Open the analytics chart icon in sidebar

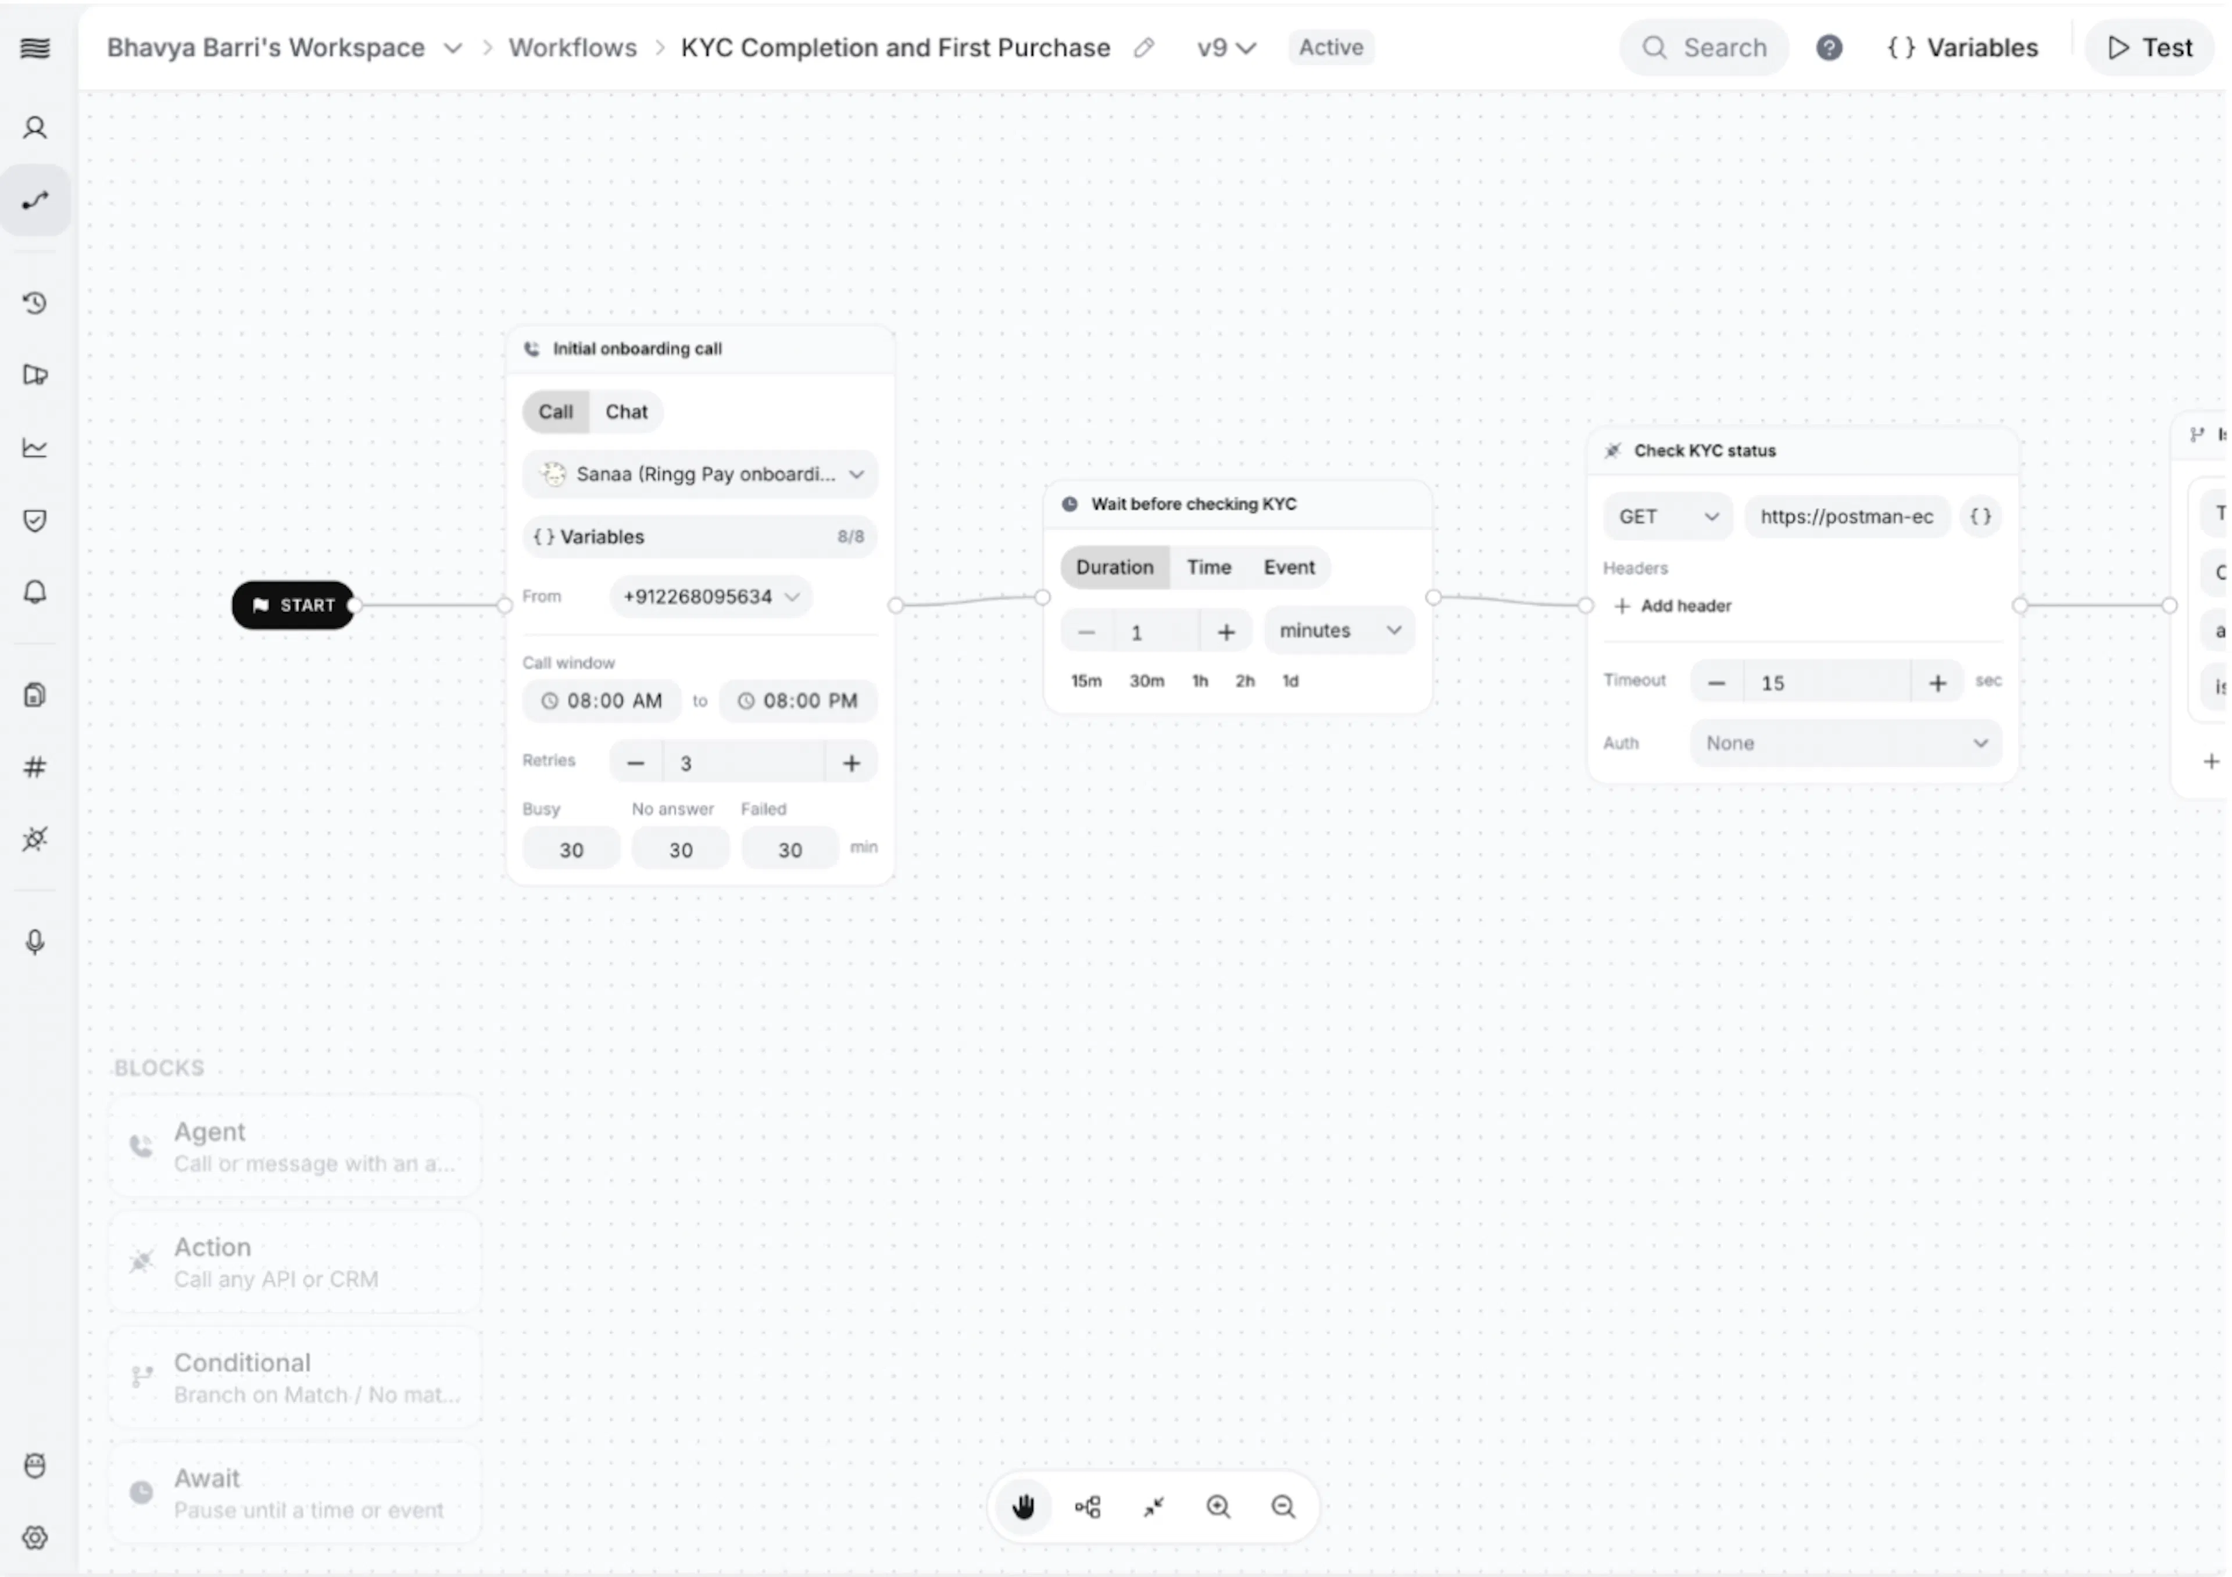pos(35,448)
